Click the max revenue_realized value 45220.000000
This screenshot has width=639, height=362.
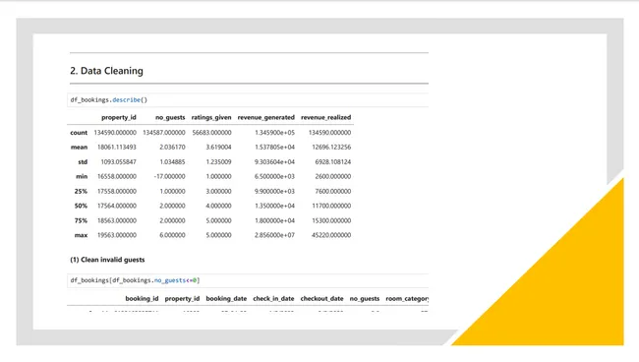pos(331,235)
